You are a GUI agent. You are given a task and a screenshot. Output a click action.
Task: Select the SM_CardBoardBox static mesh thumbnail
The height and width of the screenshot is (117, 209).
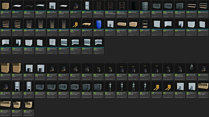tap(6, 9)
